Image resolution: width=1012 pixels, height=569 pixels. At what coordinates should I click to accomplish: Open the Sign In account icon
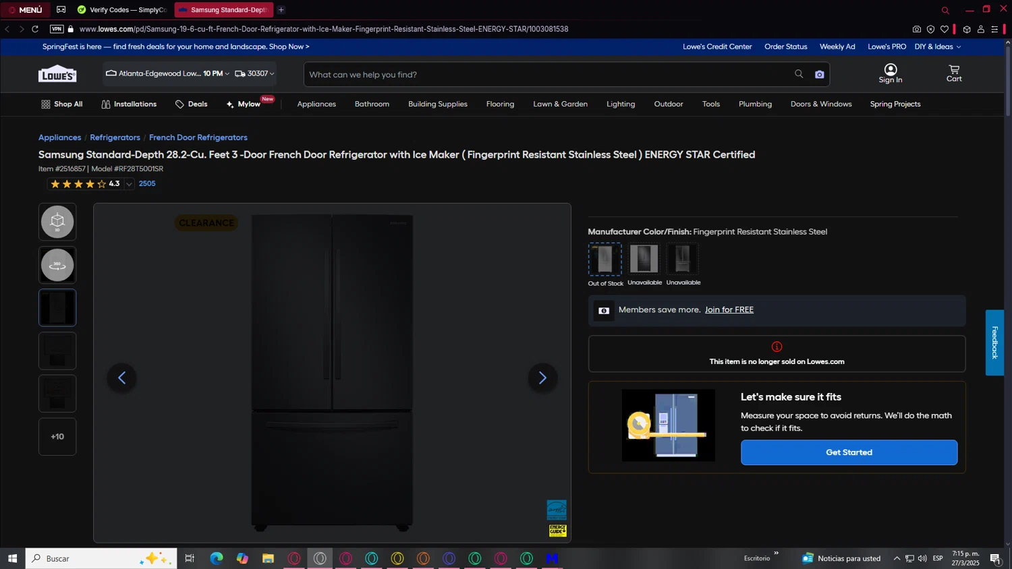(x=891, y=73)
